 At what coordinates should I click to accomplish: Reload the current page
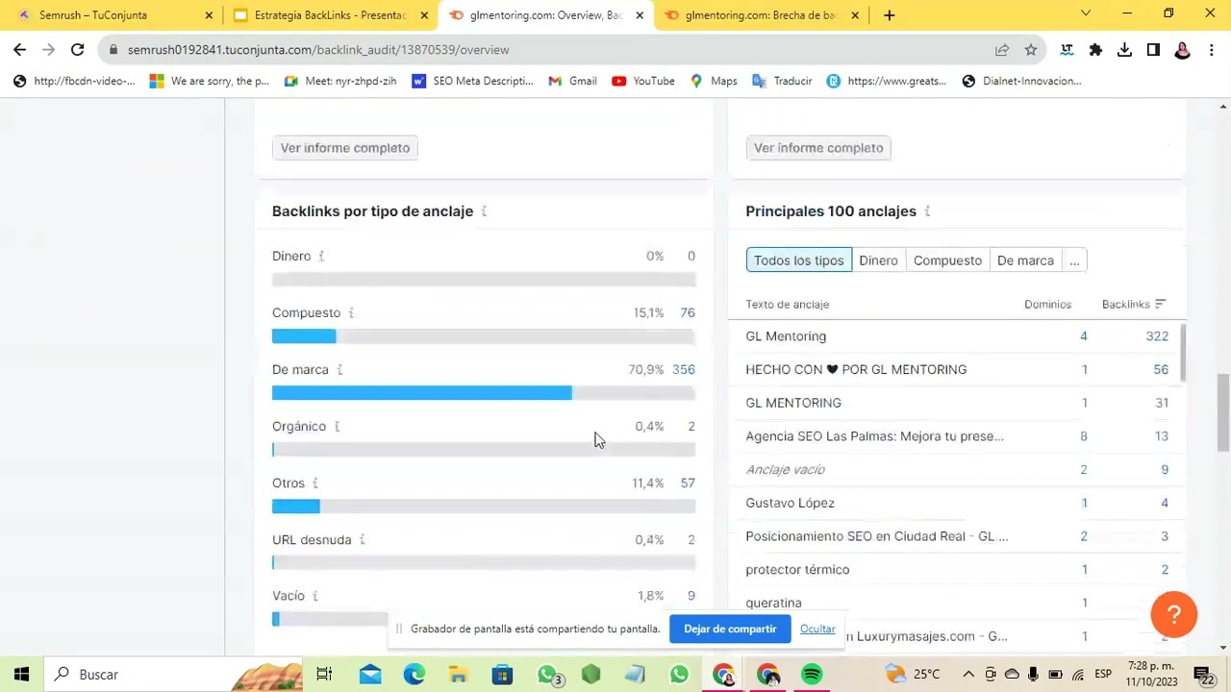click(77, 50)
